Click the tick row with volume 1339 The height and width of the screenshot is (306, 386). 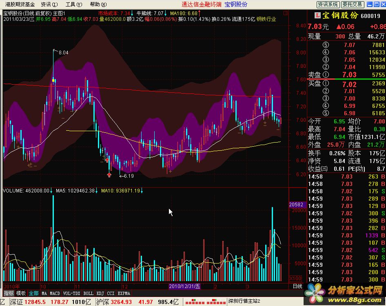click(346, 235)
